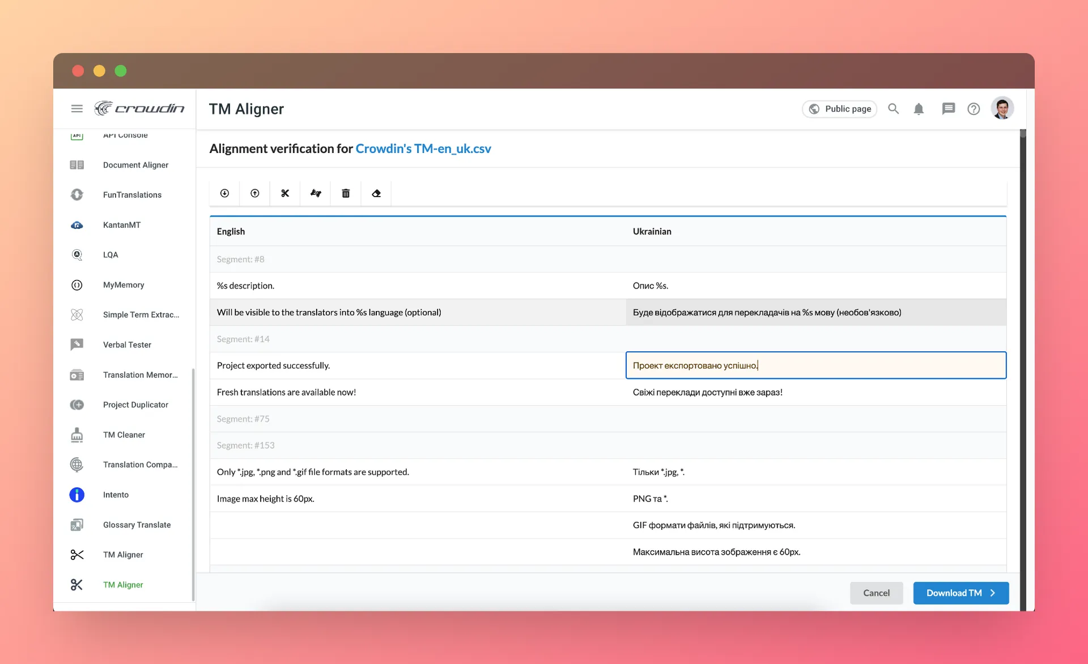Image resolution: width=1088 pixels, height=664 pixels.
Task: Select 'Will be visible to the translators' cell
Action: click(418, 312)
